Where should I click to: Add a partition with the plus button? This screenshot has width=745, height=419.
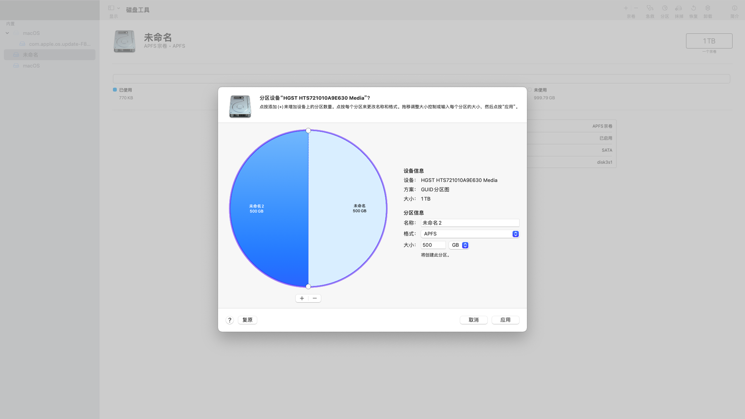pos(302,298)
